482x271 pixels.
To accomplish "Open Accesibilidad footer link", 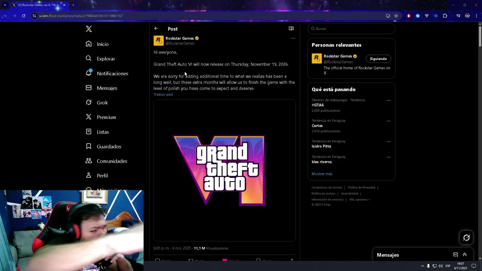I will [x=350, y=193].
